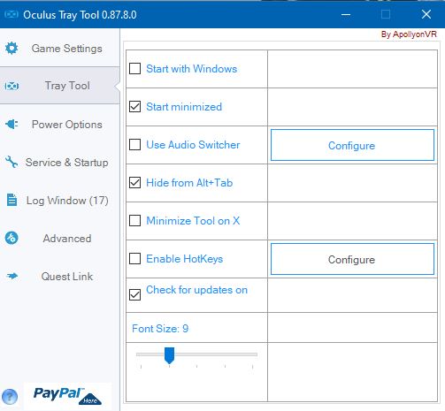Open the Game Settings tab

tap(60, 48)
